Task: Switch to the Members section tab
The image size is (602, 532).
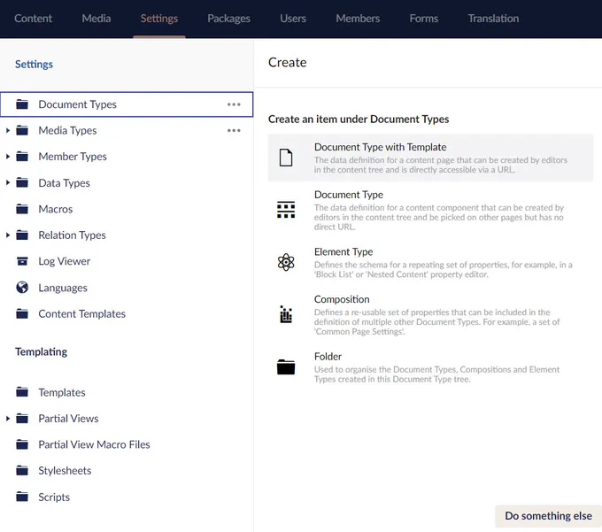Action: 358,19
